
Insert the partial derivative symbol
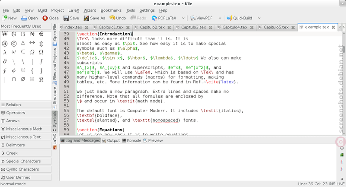pyautogui.click(x=5, y=61)
